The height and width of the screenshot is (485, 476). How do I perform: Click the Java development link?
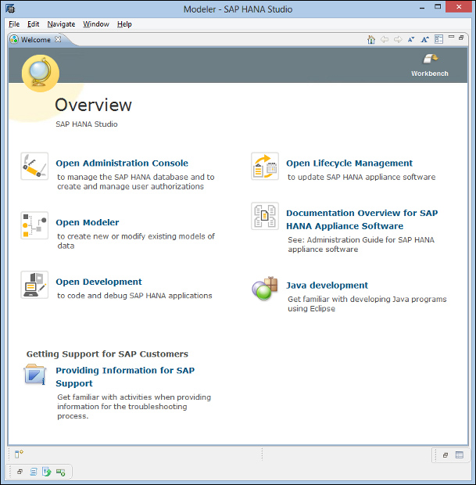(327, 286)
